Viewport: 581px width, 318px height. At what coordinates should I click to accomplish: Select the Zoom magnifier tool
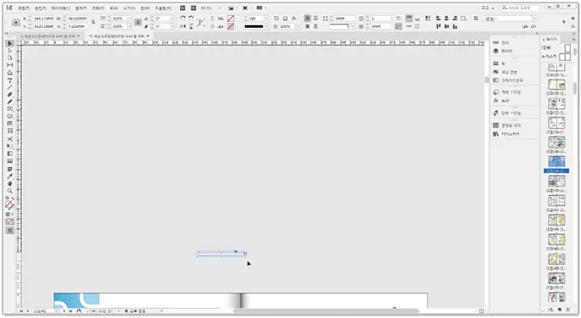coord(10,191)
